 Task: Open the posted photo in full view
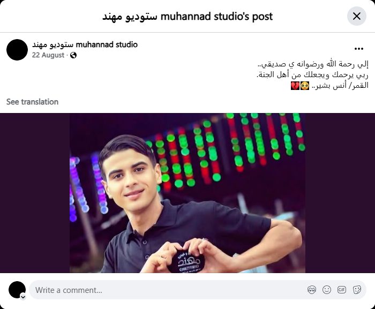187,193
